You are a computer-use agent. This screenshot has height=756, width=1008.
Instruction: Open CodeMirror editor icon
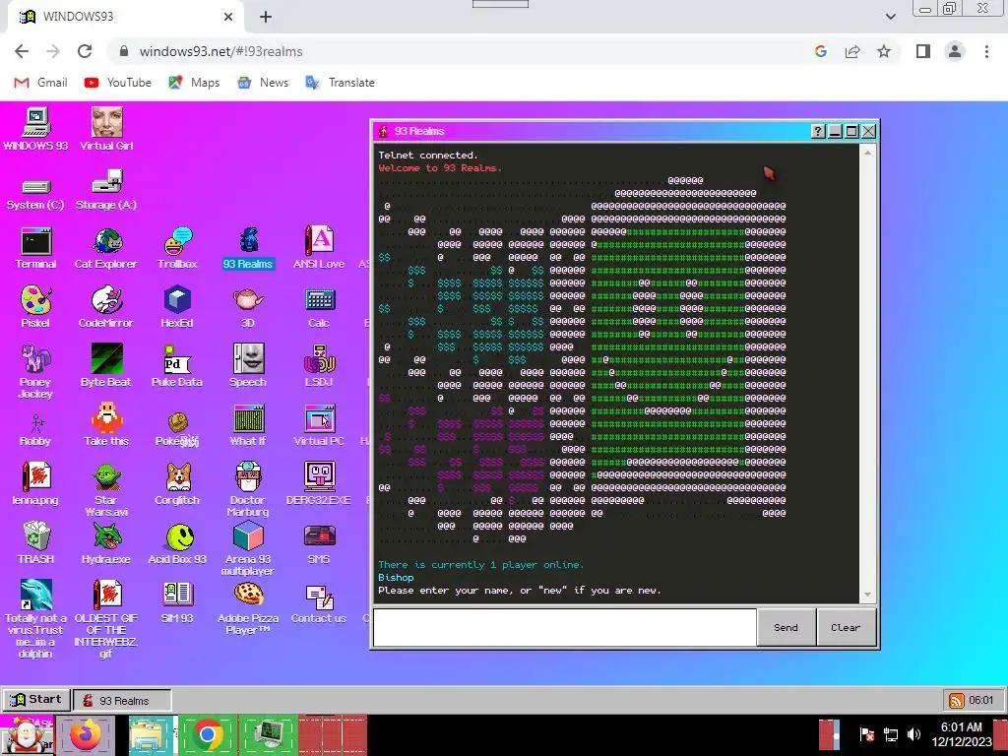click(106, 307)
